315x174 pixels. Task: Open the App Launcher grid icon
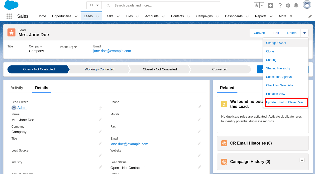point(9,16)
